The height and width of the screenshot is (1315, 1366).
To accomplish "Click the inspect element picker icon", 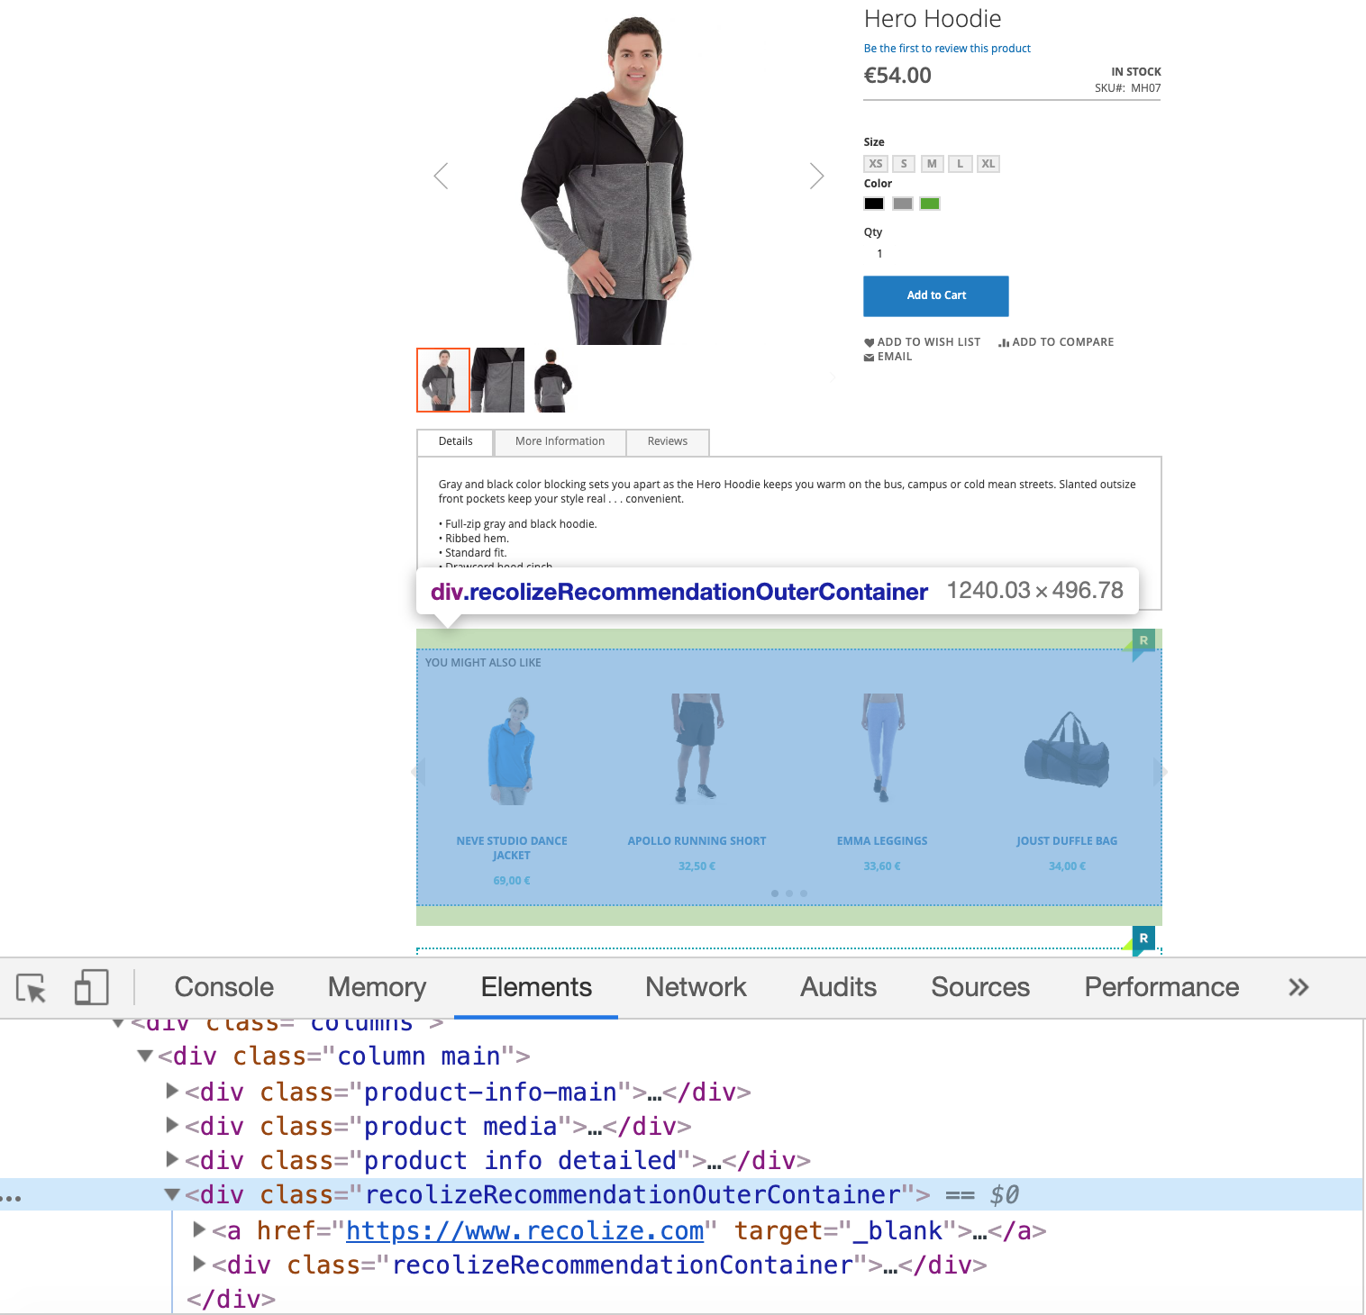I will coord(31,988).
